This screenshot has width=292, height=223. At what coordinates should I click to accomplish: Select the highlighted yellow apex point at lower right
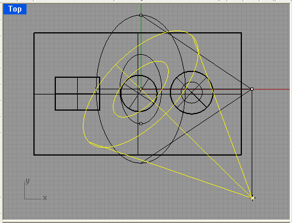coord(253,198)
